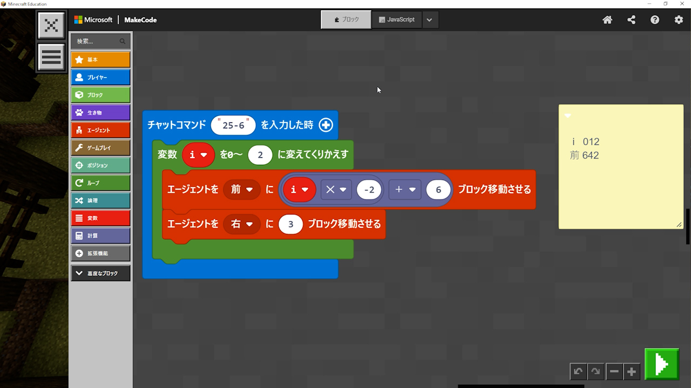Click the plus icon on chat command block
Screen dimensions: 691x388
click(326, 125)
